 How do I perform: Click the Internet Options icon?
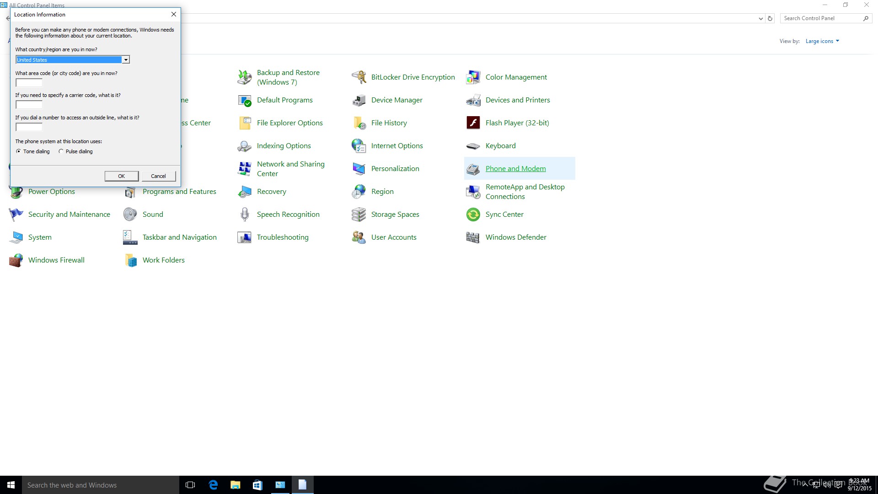point(359,146)
